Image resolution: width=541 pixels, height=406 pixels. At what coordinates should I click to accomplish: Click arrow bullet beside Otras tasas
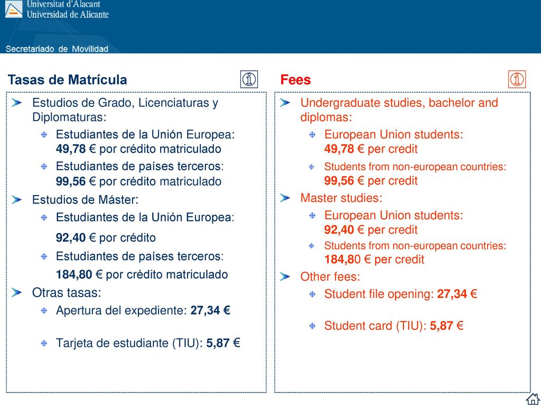coord(16,292)
